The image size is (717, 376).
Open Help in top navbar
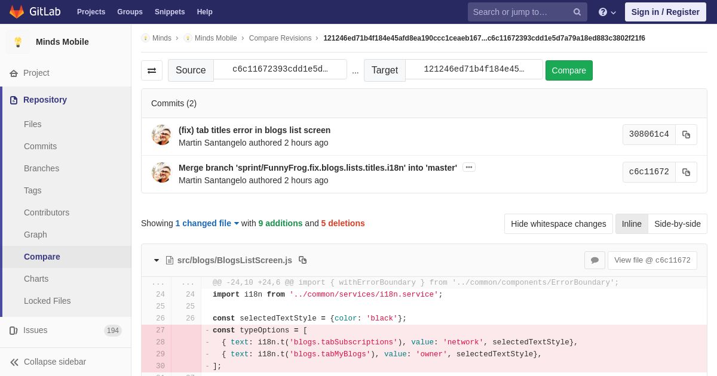(205, 12)
